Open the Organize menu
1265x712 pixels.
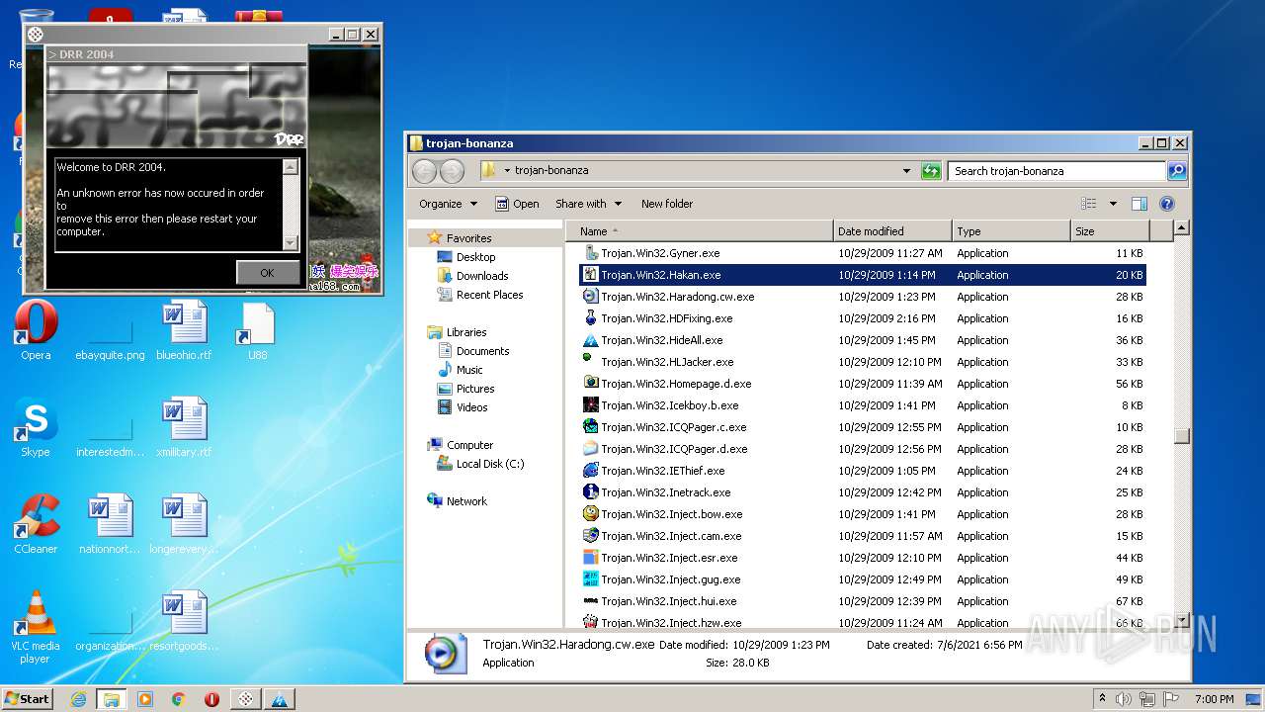tap(448, 204)
